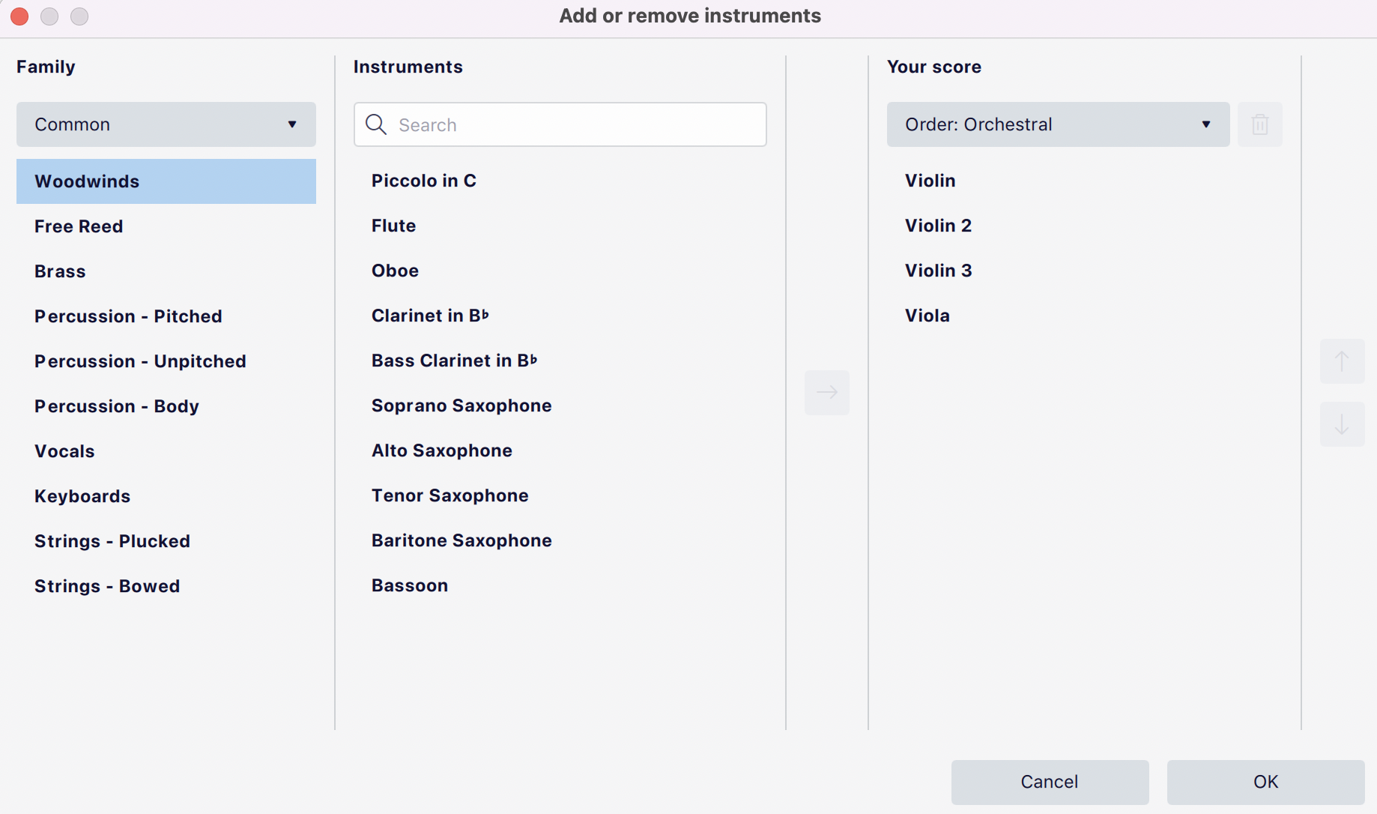This screenshot has height=814, width=1377.
Task: Click the move-up arrow icon
Action: 1343,361
